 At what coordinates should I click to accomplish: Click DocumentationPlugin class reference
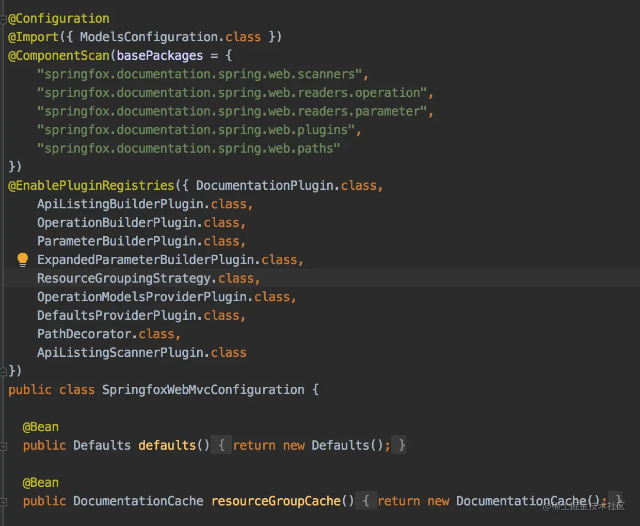coord(264,186)
